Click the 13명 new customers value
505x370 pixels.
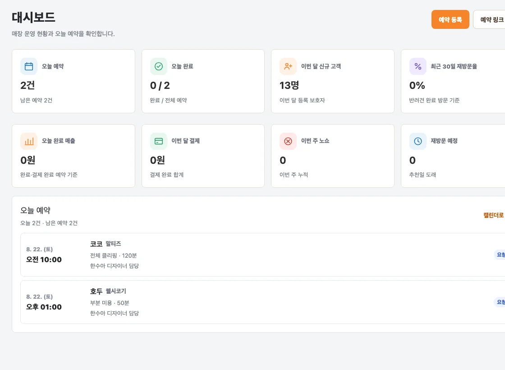coord(289,85)
